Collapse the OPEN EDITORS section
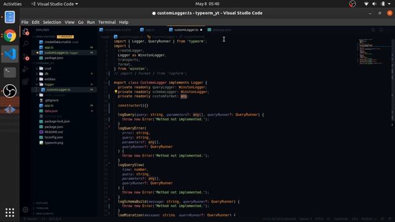This screenshot has height=222, width=395. pyautogui.click(x=45, y=36)
